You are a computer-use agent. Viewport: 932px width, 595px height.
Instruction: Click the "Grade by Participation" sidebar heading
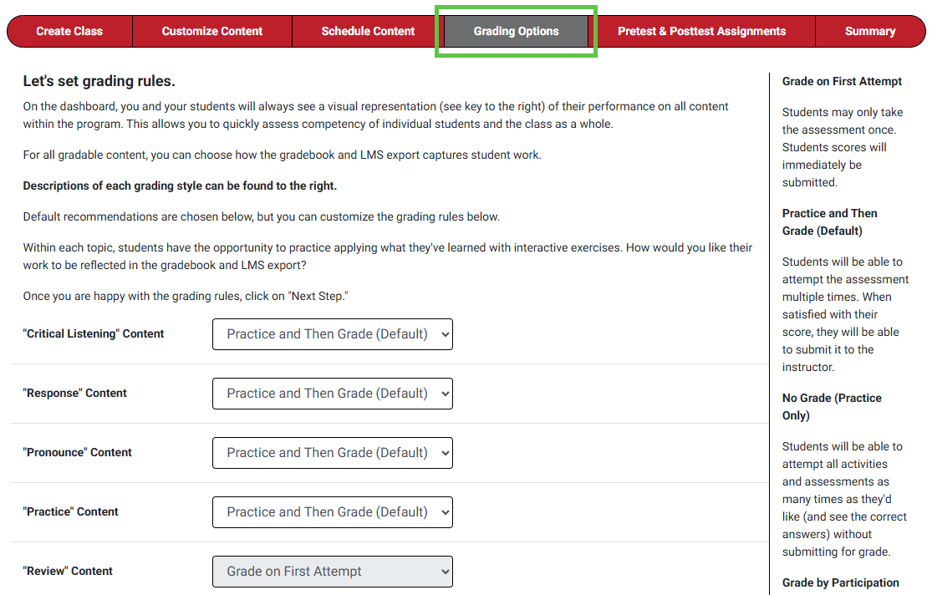(840, 582)
